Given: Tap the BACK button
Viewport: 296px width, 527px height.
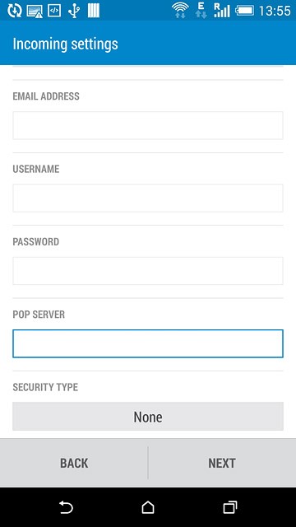Looking at the screenshot, I should [x=74, y=463].
